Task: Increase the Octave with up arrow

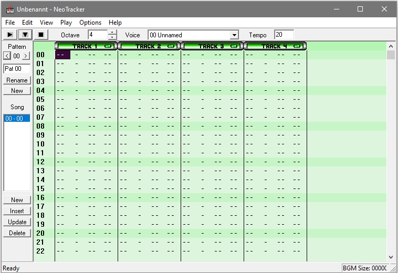Action: pyautogui.click(x=112, y=33)
